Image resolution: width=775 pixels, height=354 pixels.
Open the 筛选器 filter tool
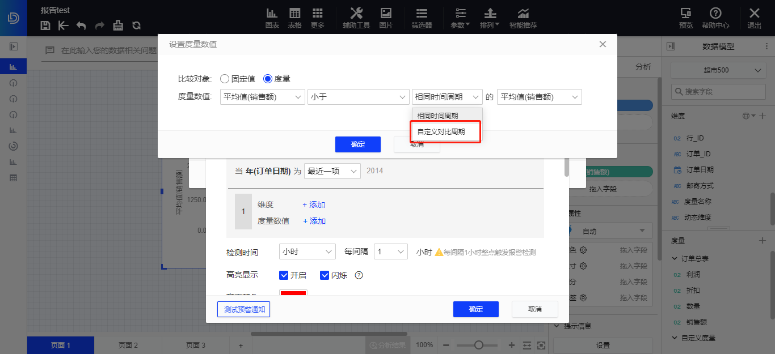[x=422, y=18]
